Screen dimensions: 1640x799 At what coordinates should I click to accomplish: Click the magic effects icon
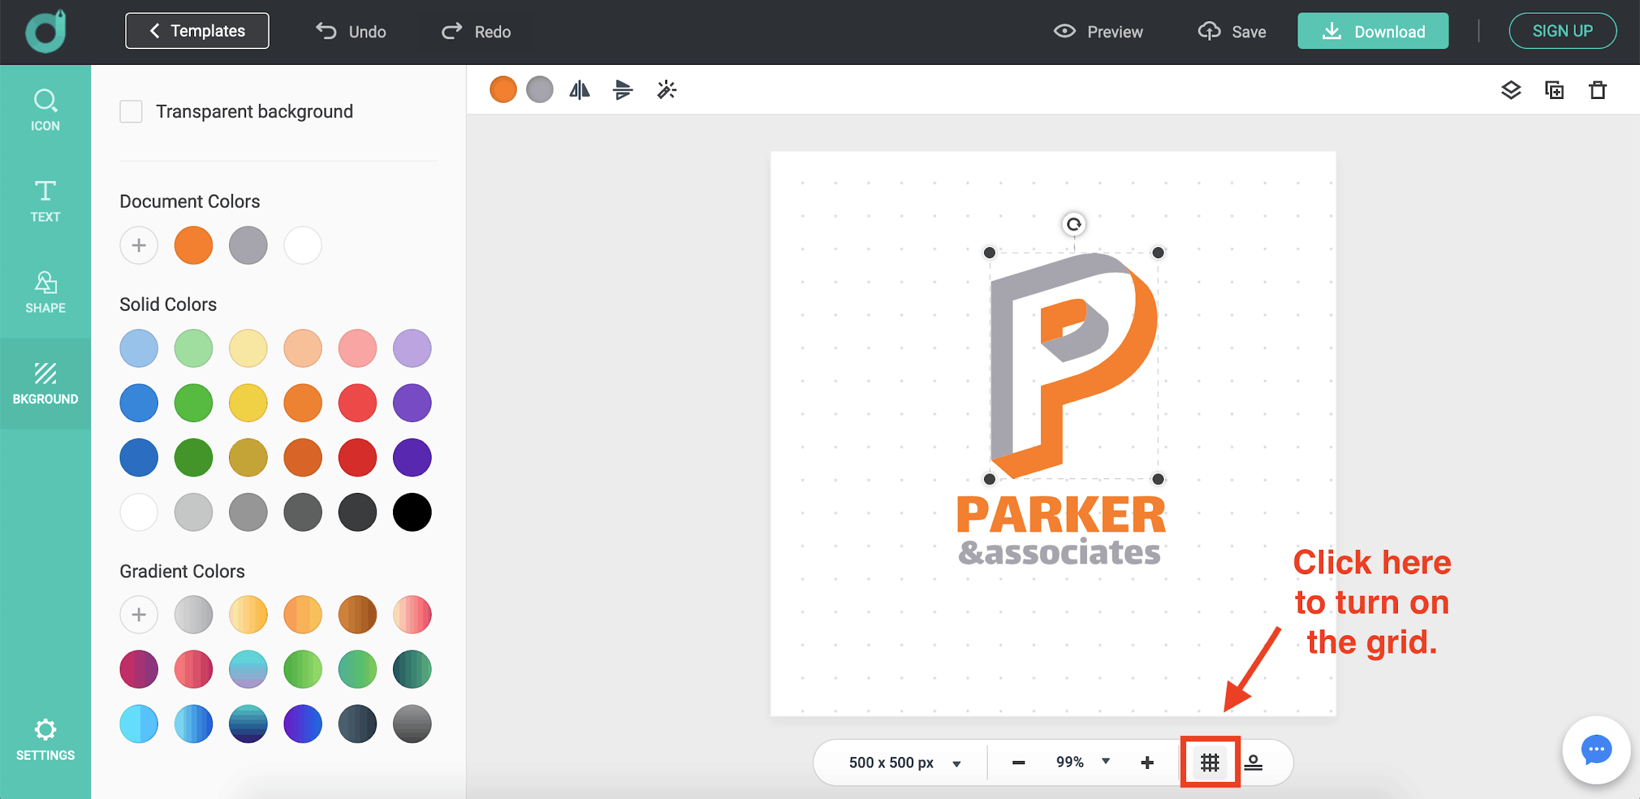coord(668,88)
